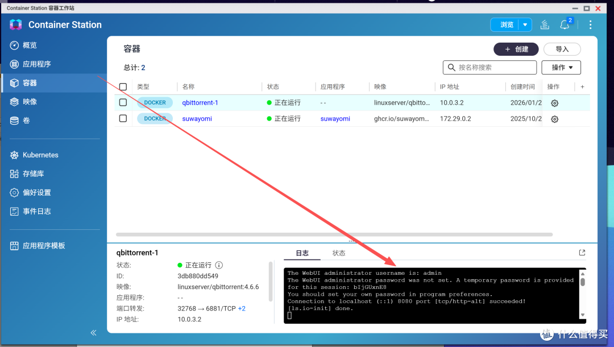Switch to the Logs (日志) tab
This screenshot has height=347, width=614.
pos(302,253)
